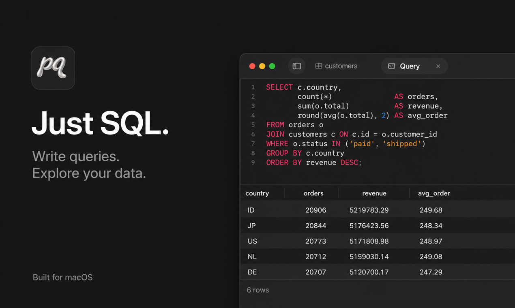Click the revenue column header in results
The height and width of the screenshot is (308, 515).
pos(374,193)
